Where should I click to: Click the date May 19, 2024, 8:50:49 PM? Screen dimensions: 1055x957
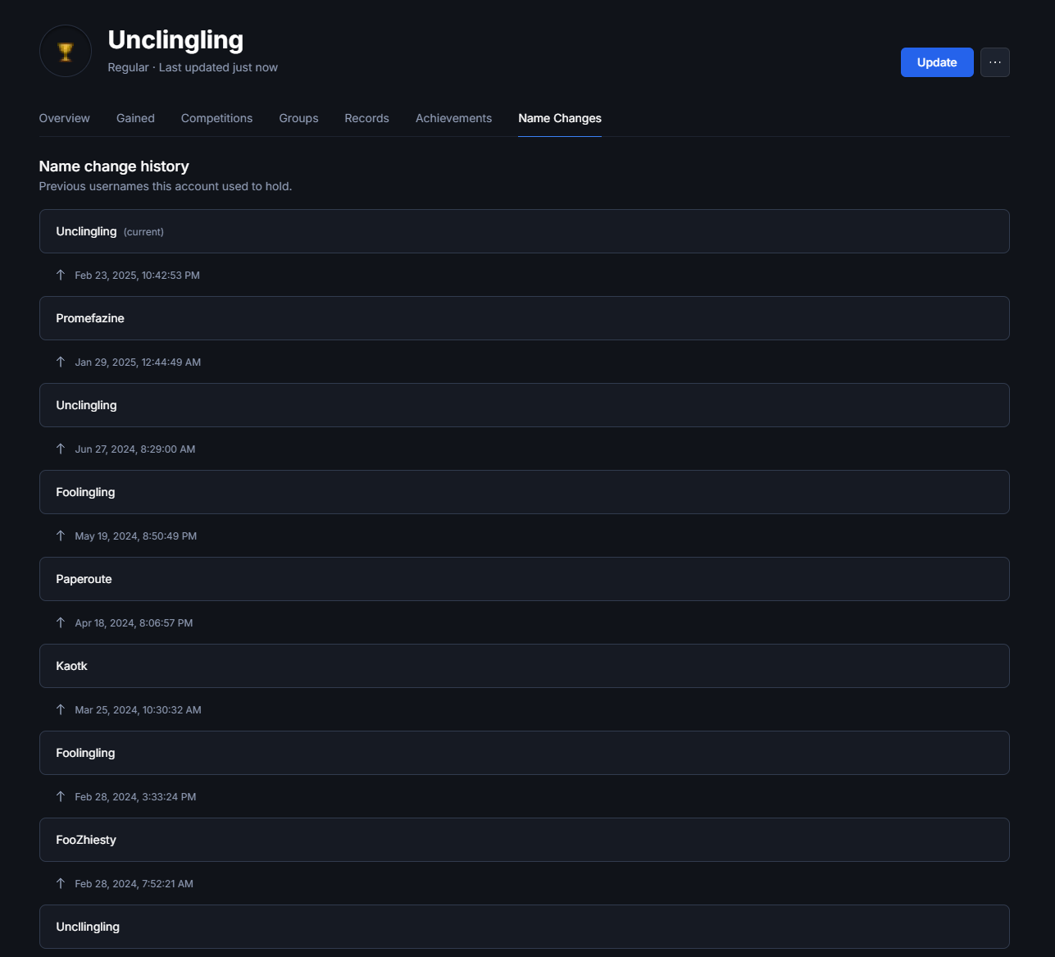click(136, 536)
